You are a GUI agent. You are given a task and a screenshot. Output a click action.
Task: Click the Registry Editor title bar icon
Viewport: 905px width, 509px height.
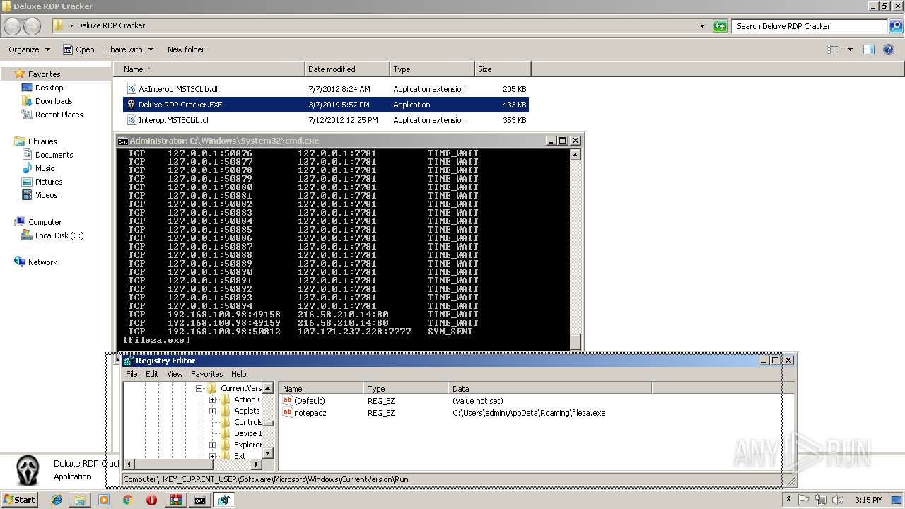point(128,361)
